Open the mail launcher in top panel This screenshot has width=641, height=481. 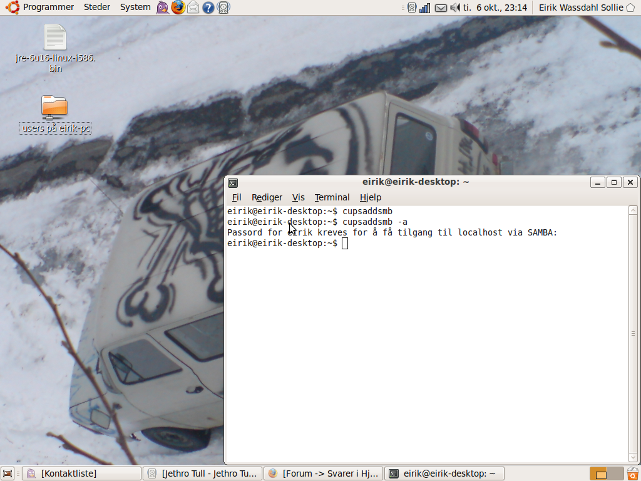click(x=193, y=8)
